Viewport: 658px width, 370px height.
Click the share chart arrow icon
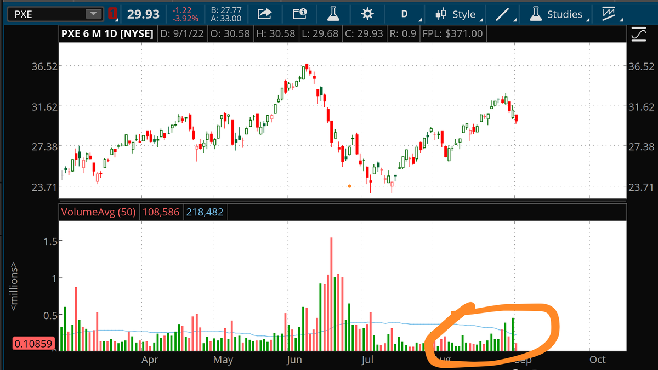265,14
